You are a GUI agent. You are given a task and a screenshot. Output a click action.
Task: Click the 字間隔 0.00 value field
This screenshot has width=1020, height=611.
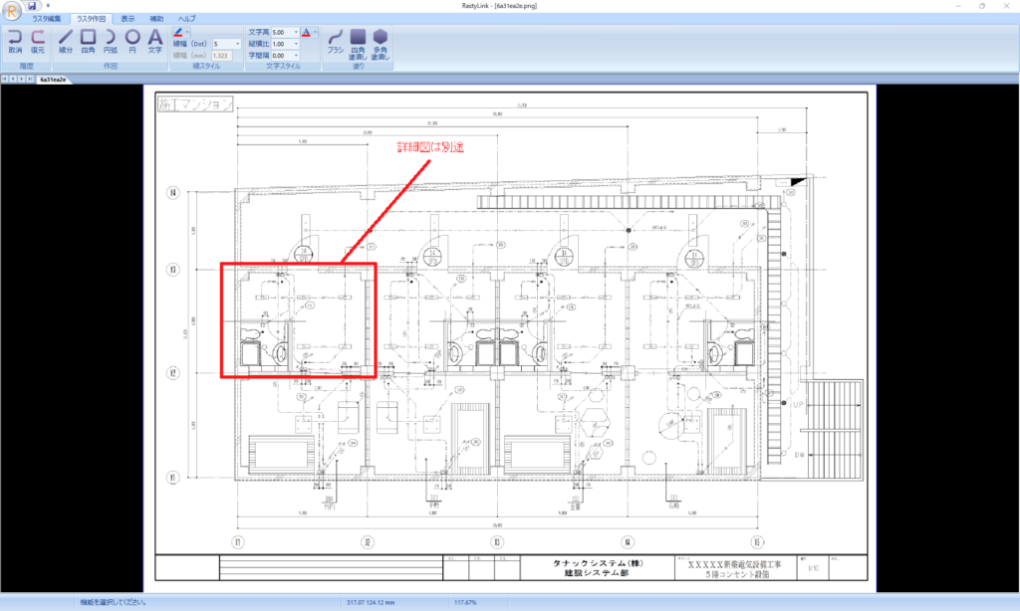click(x=282, y=56)
